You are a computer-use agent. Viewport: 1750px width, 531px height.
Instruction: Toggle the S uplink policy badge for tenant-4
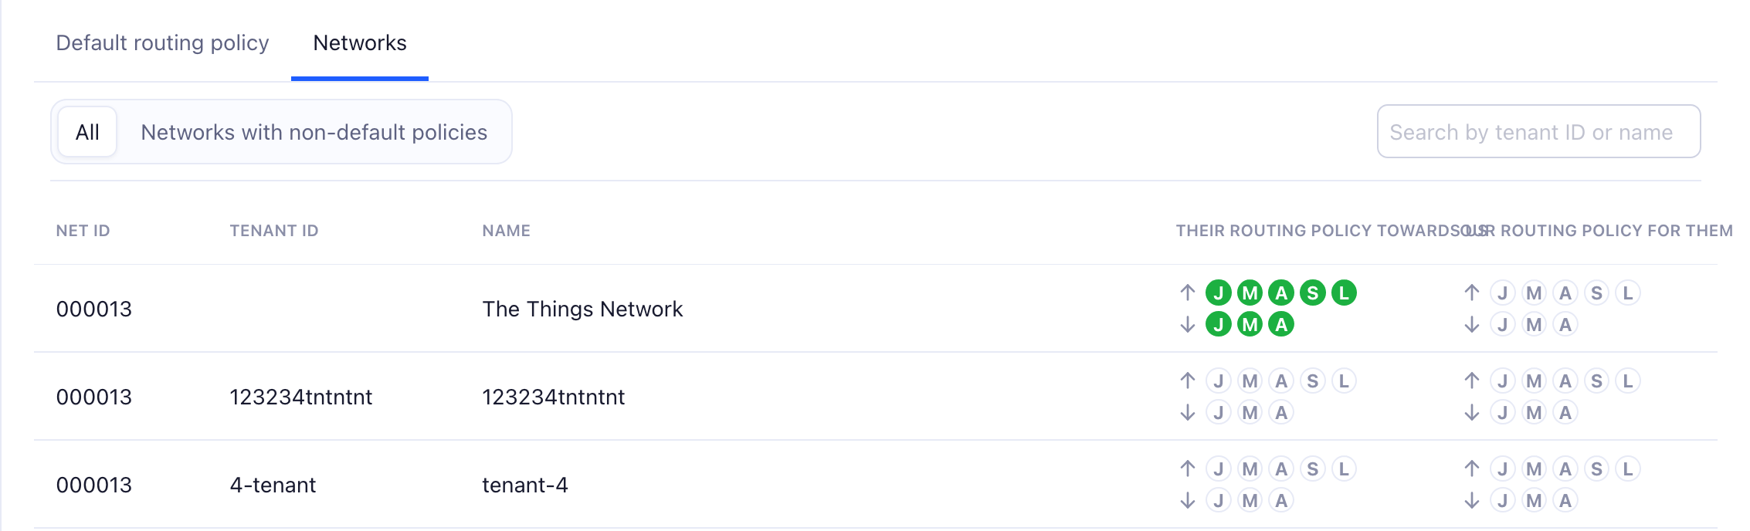click(1312, 468)
